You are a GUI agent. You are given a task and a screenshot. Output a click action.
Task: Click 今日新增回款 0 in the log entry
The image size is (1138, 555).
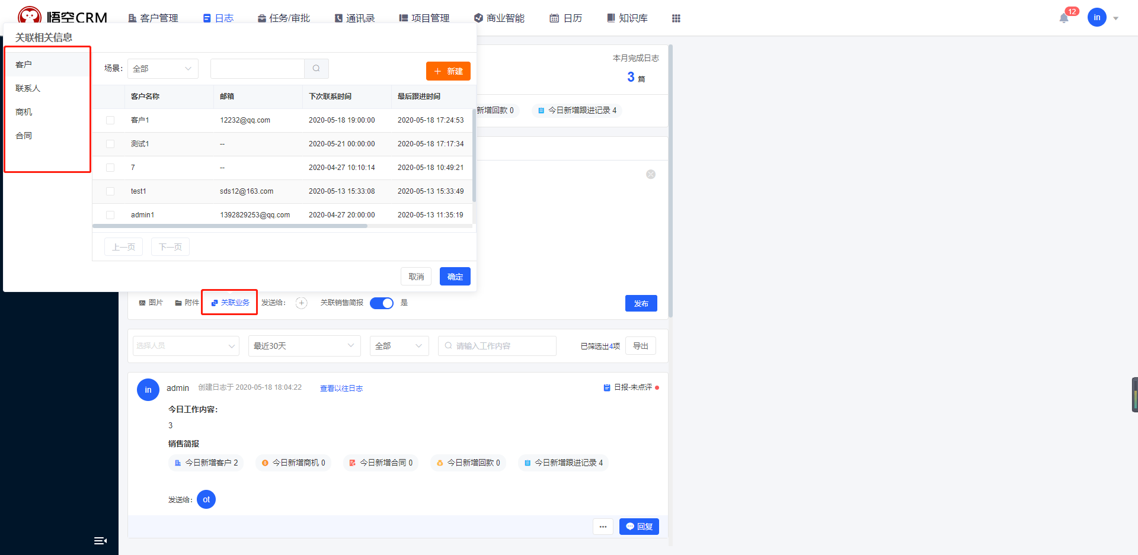tap(468, 463)
